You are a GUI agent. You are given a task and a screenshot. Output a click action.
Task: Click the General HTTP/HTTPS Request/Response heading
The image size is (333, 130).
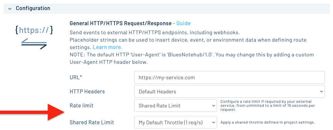pos(120,23)
